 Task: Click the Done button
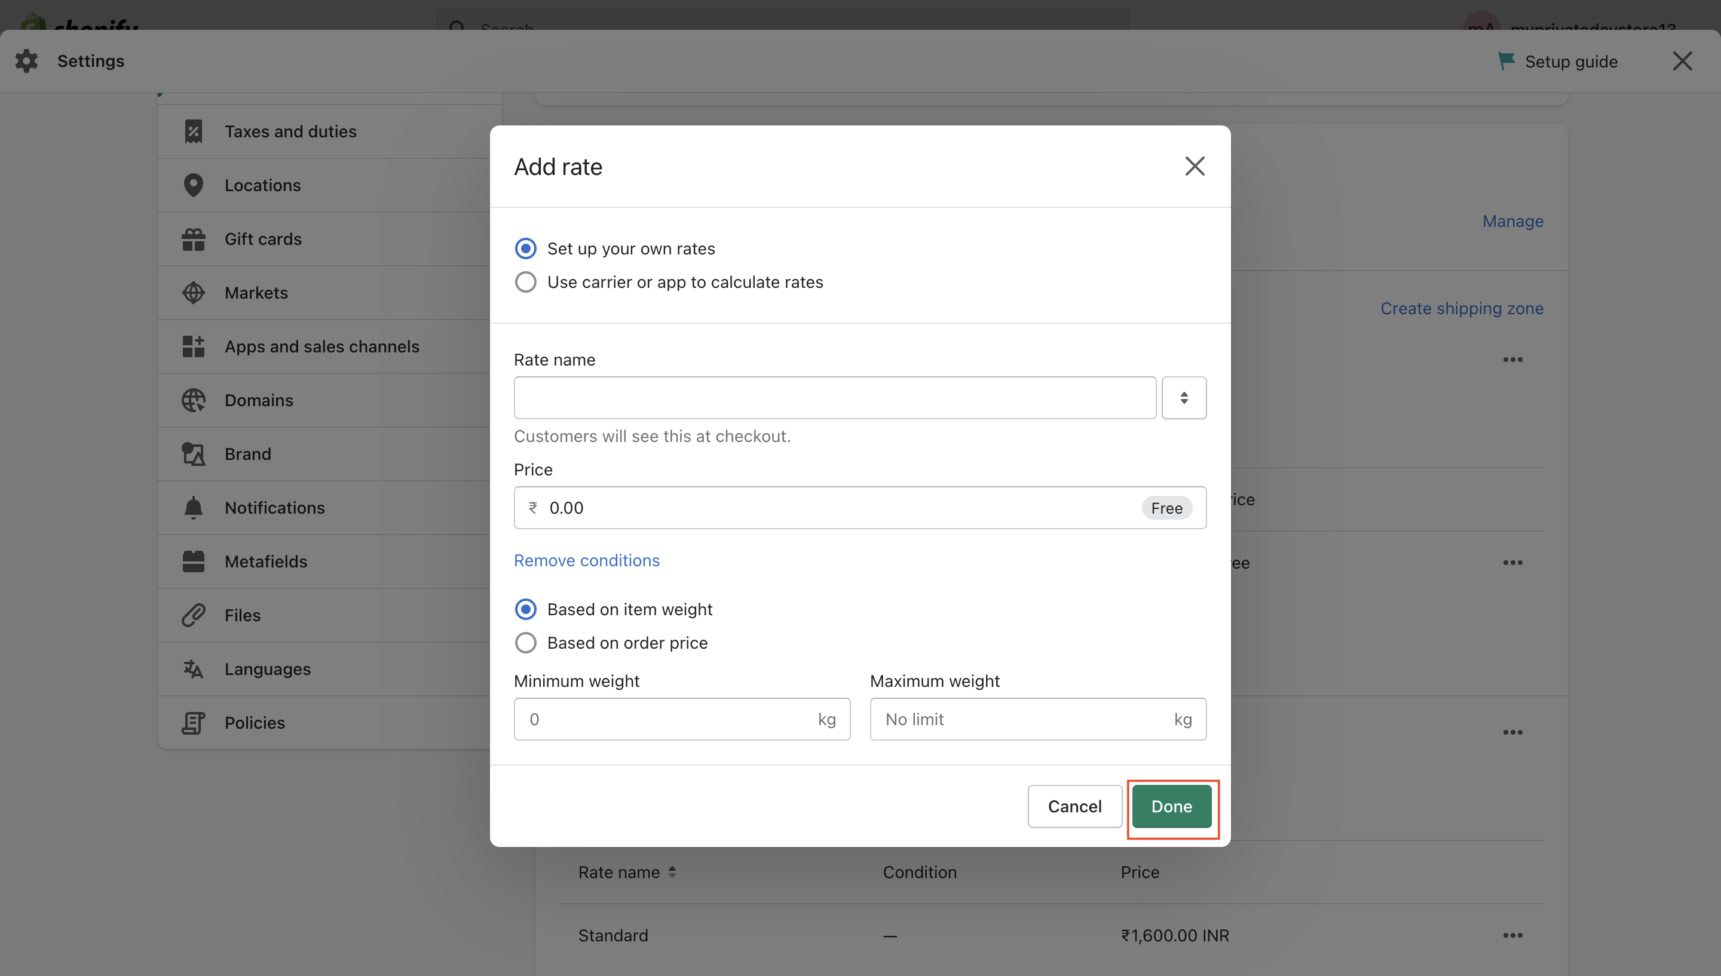point(1171,806)
